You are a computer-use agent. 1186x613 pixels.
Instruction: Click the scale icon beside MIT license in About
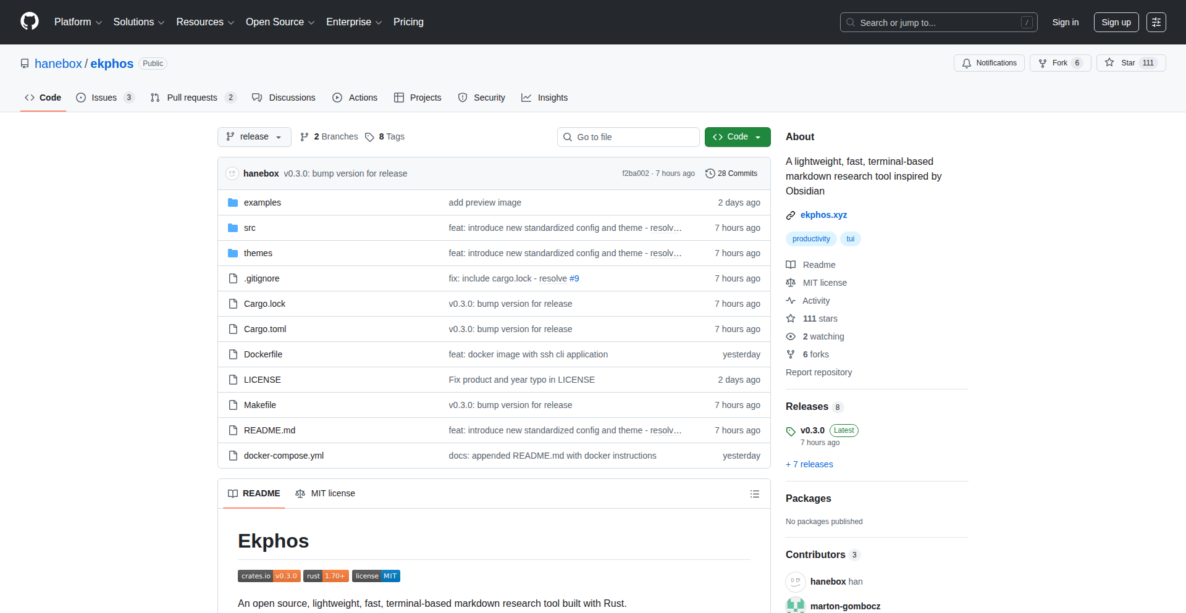coord(791,283)
